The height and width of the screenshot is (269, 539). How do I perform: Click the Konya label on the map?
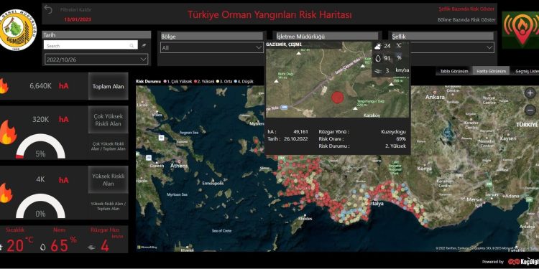(x=424, y=169)
